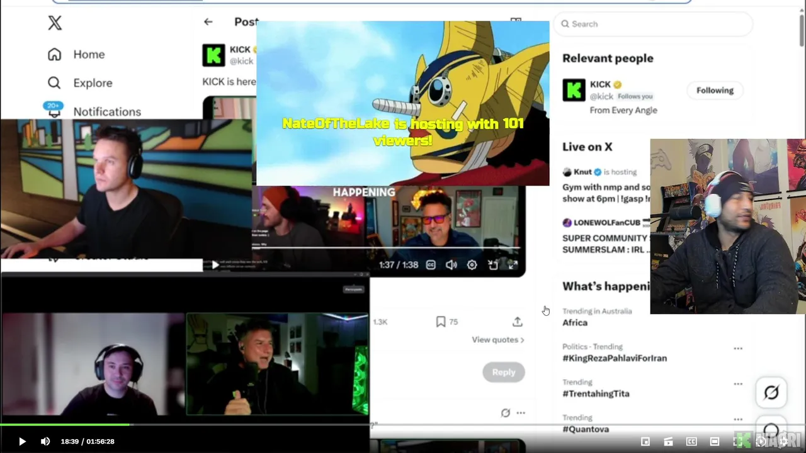
Task: Open settings gear on embedded video
Action: pyautogui.click(x=472, y=265)
